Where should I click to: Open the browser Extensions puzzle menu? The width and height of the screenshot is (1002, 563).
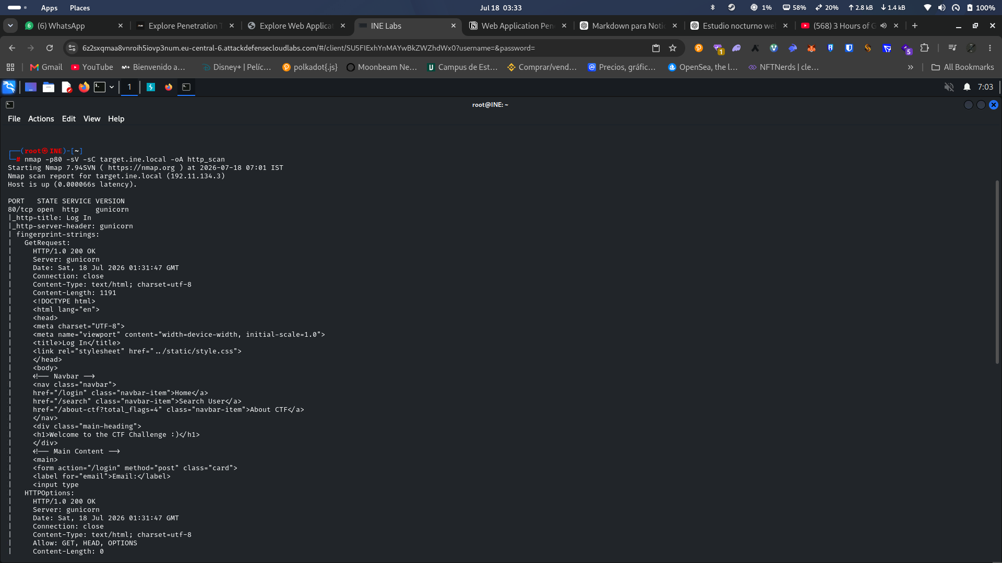(924, 48)
